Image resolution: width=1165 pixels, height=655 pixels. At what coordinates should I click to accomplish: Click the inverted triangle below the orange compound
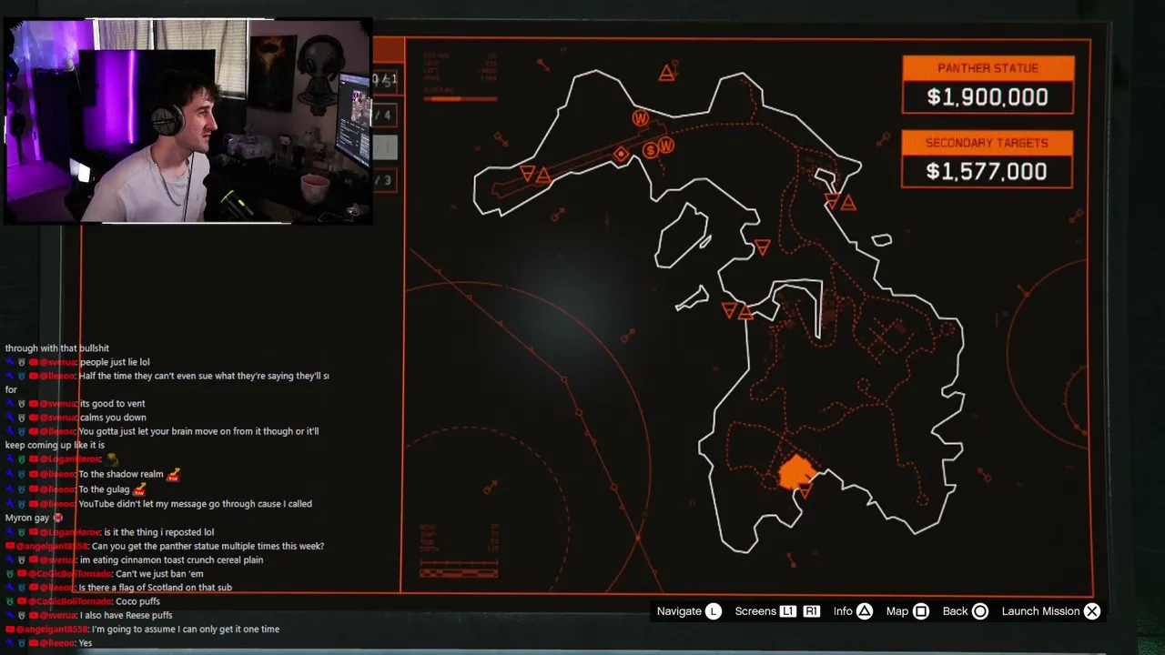click(x=805, y=492)
